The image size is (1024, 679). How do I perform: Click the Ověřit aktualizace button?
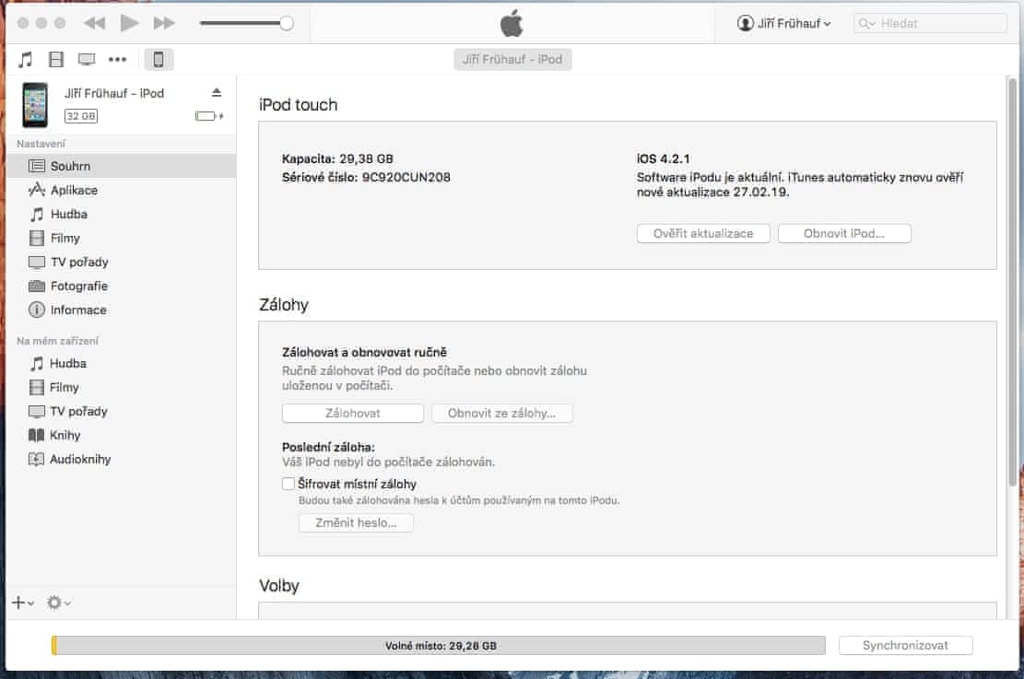[x=703, y=234]
